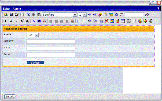Maximize the editor window
This screenshot has width=162, height=101.
155,3
